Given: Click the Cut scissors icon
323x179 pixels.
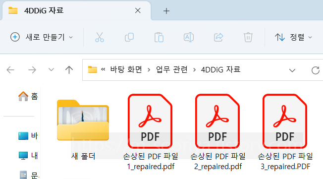Looking at the screenshot, I should point(100,37).
